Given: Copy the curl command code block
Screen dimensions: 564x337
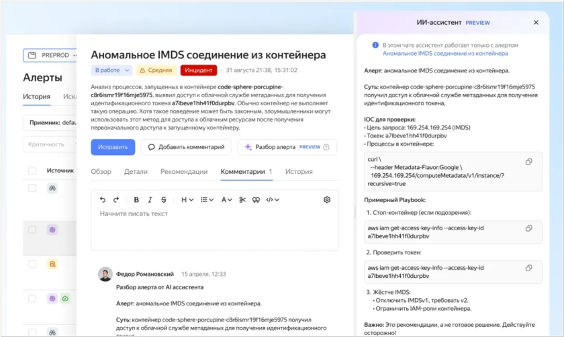Looking at the screenshot, I should click(529, 162).
